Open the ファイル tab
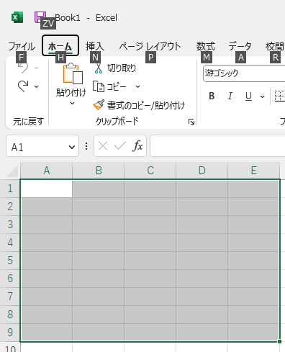The width and height of the screenshot is (285, 352). [x=22, y=46]
